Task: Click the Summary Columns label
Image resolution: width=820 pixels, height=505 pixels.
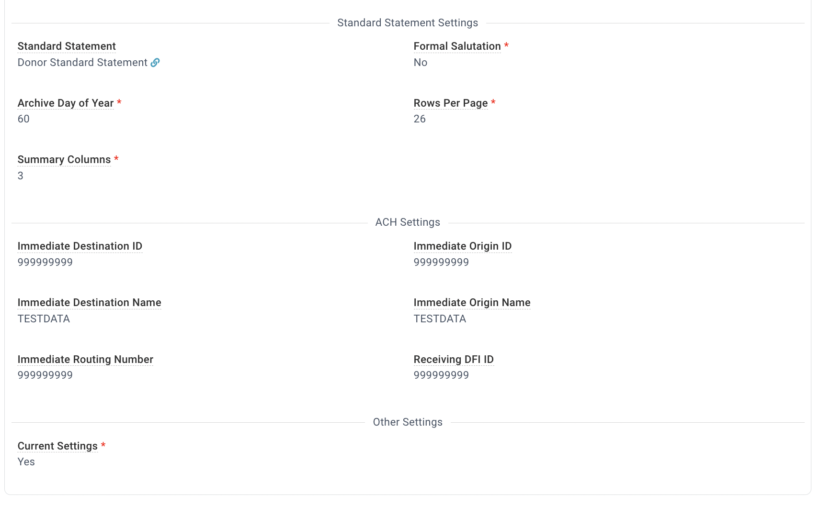Action: pyautogui.click(x=64, y=160)
